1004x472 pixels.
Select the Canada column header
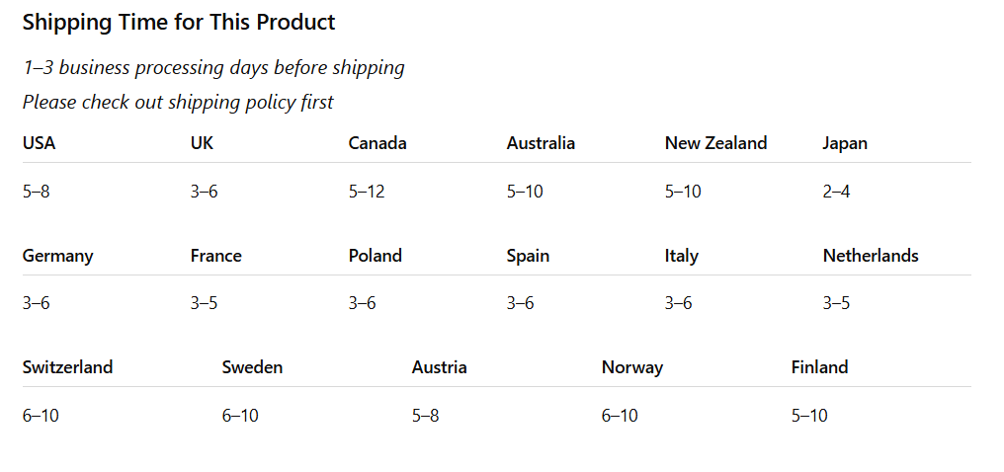pos(377,143)
